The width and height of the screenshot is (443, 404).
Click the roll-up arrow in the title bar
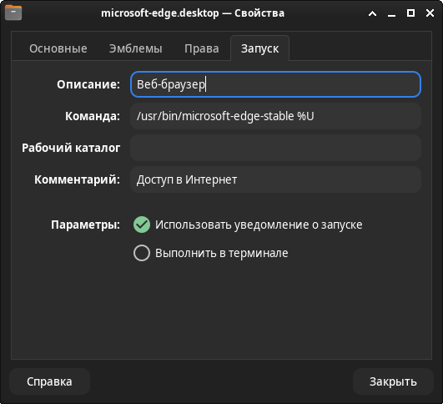pyautogui.click(x=372, y=13)
